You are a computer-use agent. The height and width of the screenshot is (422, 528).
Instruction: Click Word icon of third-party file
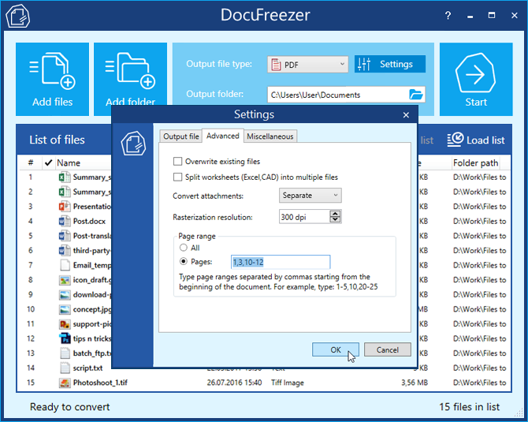[x=65, y=250]
